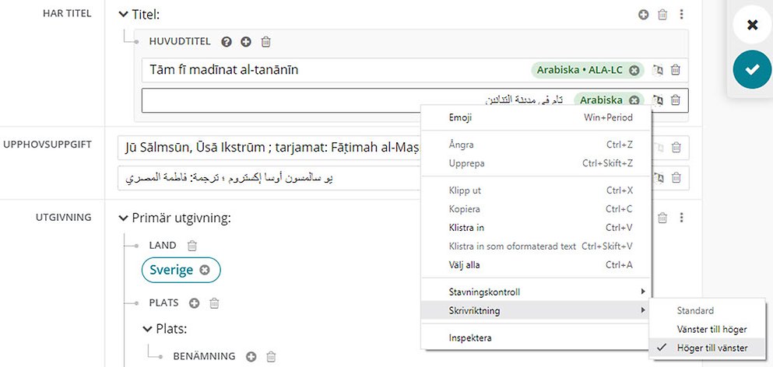The image size is (773, 367).
Task: Select 'Vänster till höger' writing direction
Action: click(708, 329)
